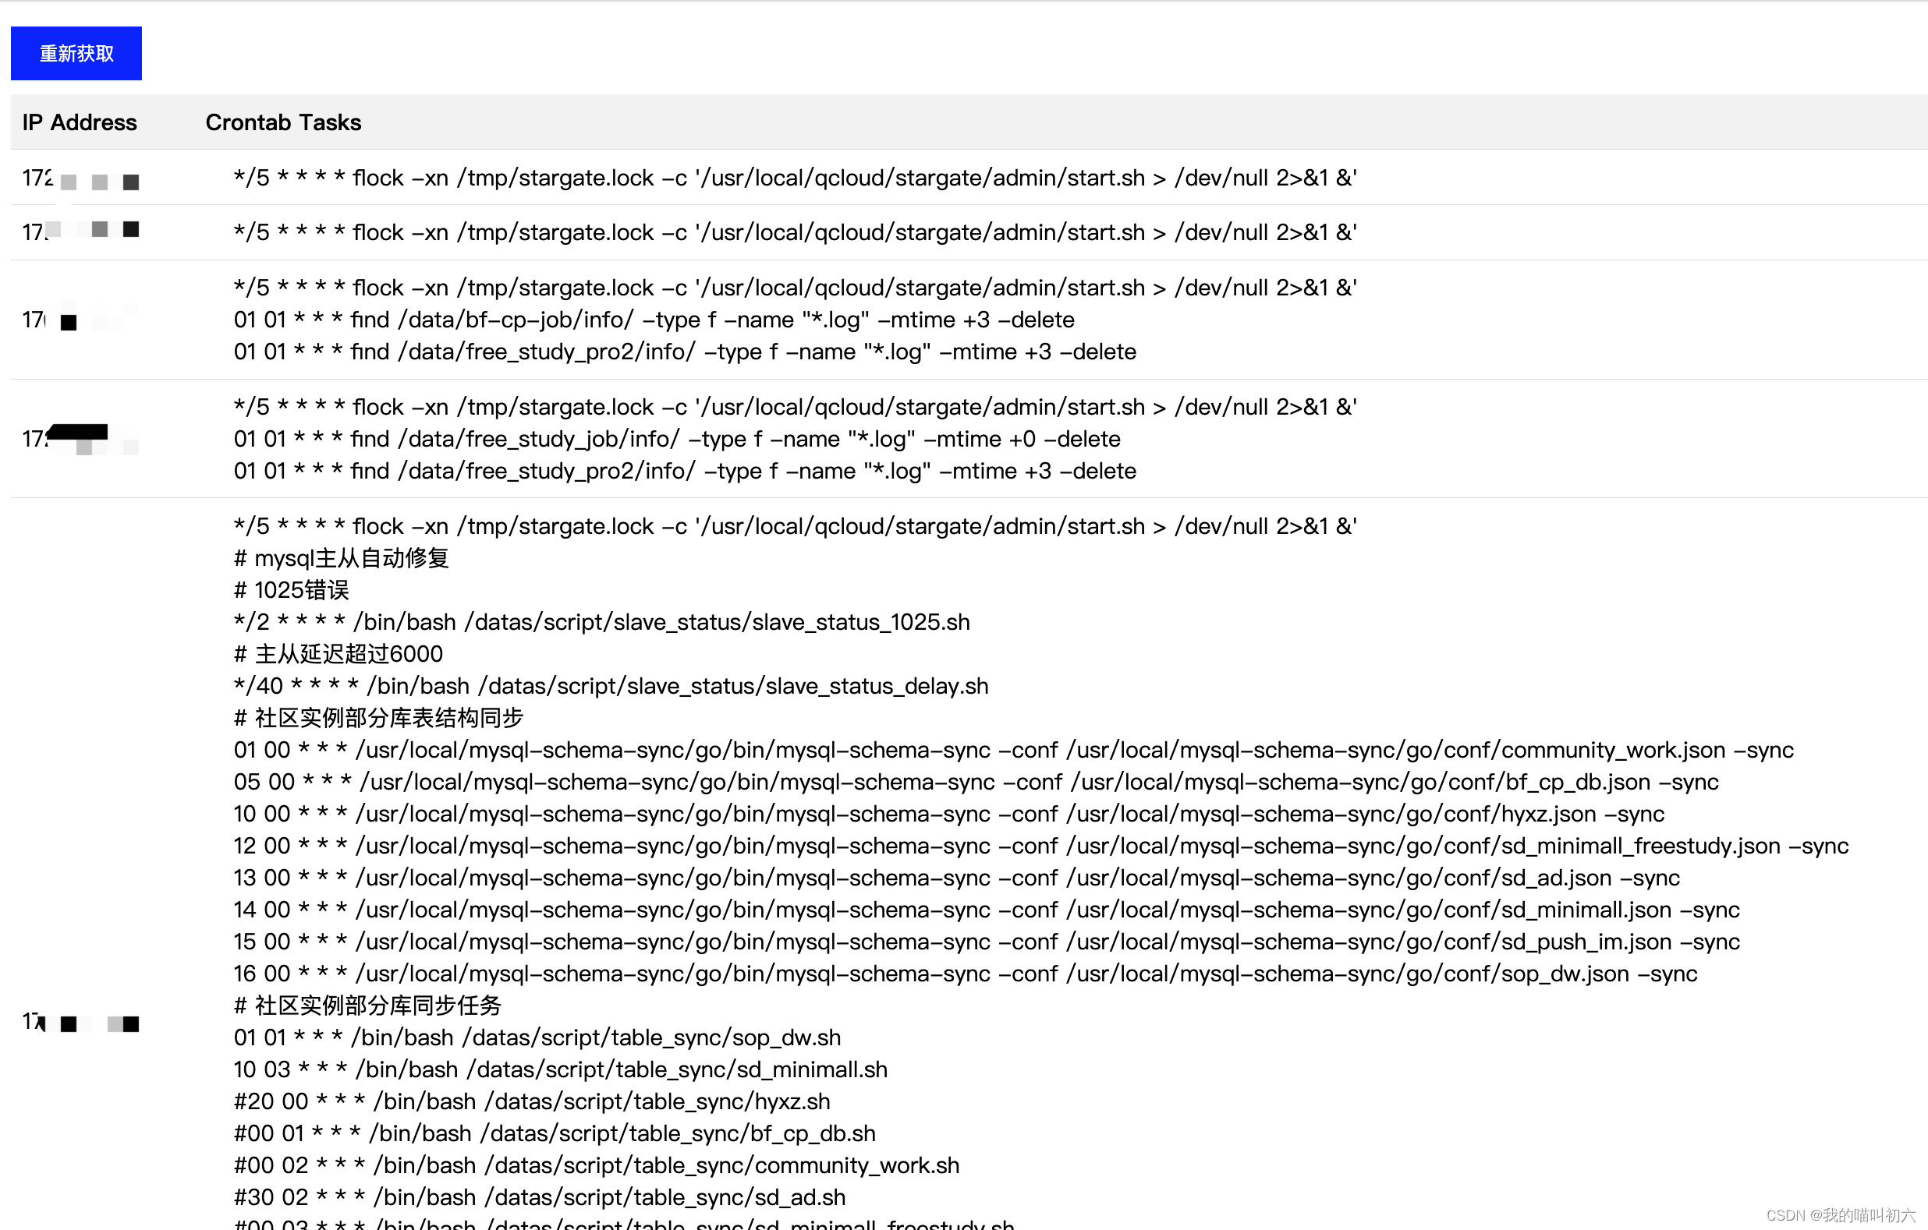Select the sd_ad.json schema-sync line
1928x1230 pixels.
pyautogui.click(x=957, y=878)
